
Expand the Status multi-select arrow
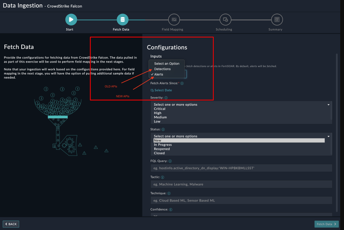coord(329,136)
